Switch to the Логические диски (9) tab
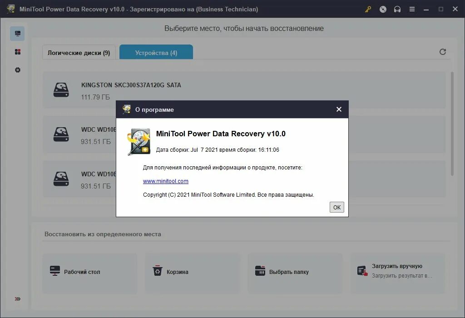Viewport: 465px width, 318px height. click(x=79, y=52)
